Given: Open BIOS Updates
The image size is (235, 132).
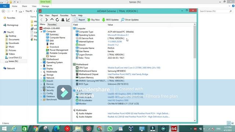Looking at the screenshot, I should click(110, 20).
